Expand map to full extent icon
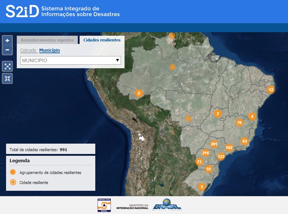The image size is (288, 214). click(7, 66)
